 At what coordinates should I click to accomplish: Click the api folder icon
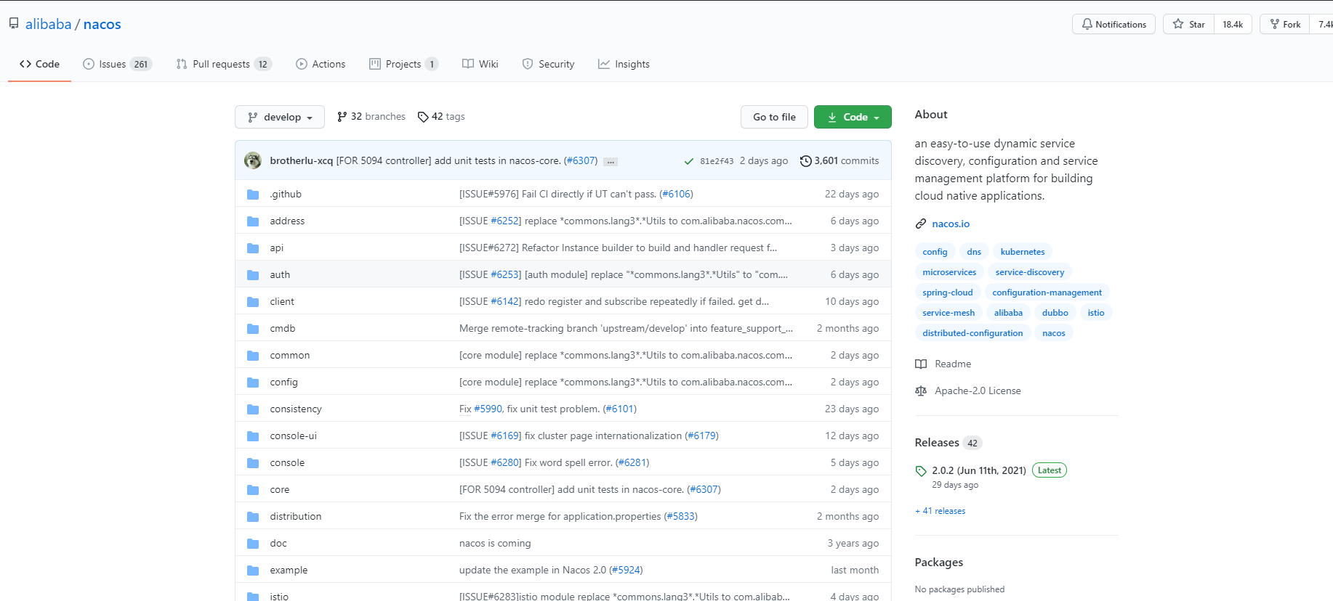(x=253, y=248)
